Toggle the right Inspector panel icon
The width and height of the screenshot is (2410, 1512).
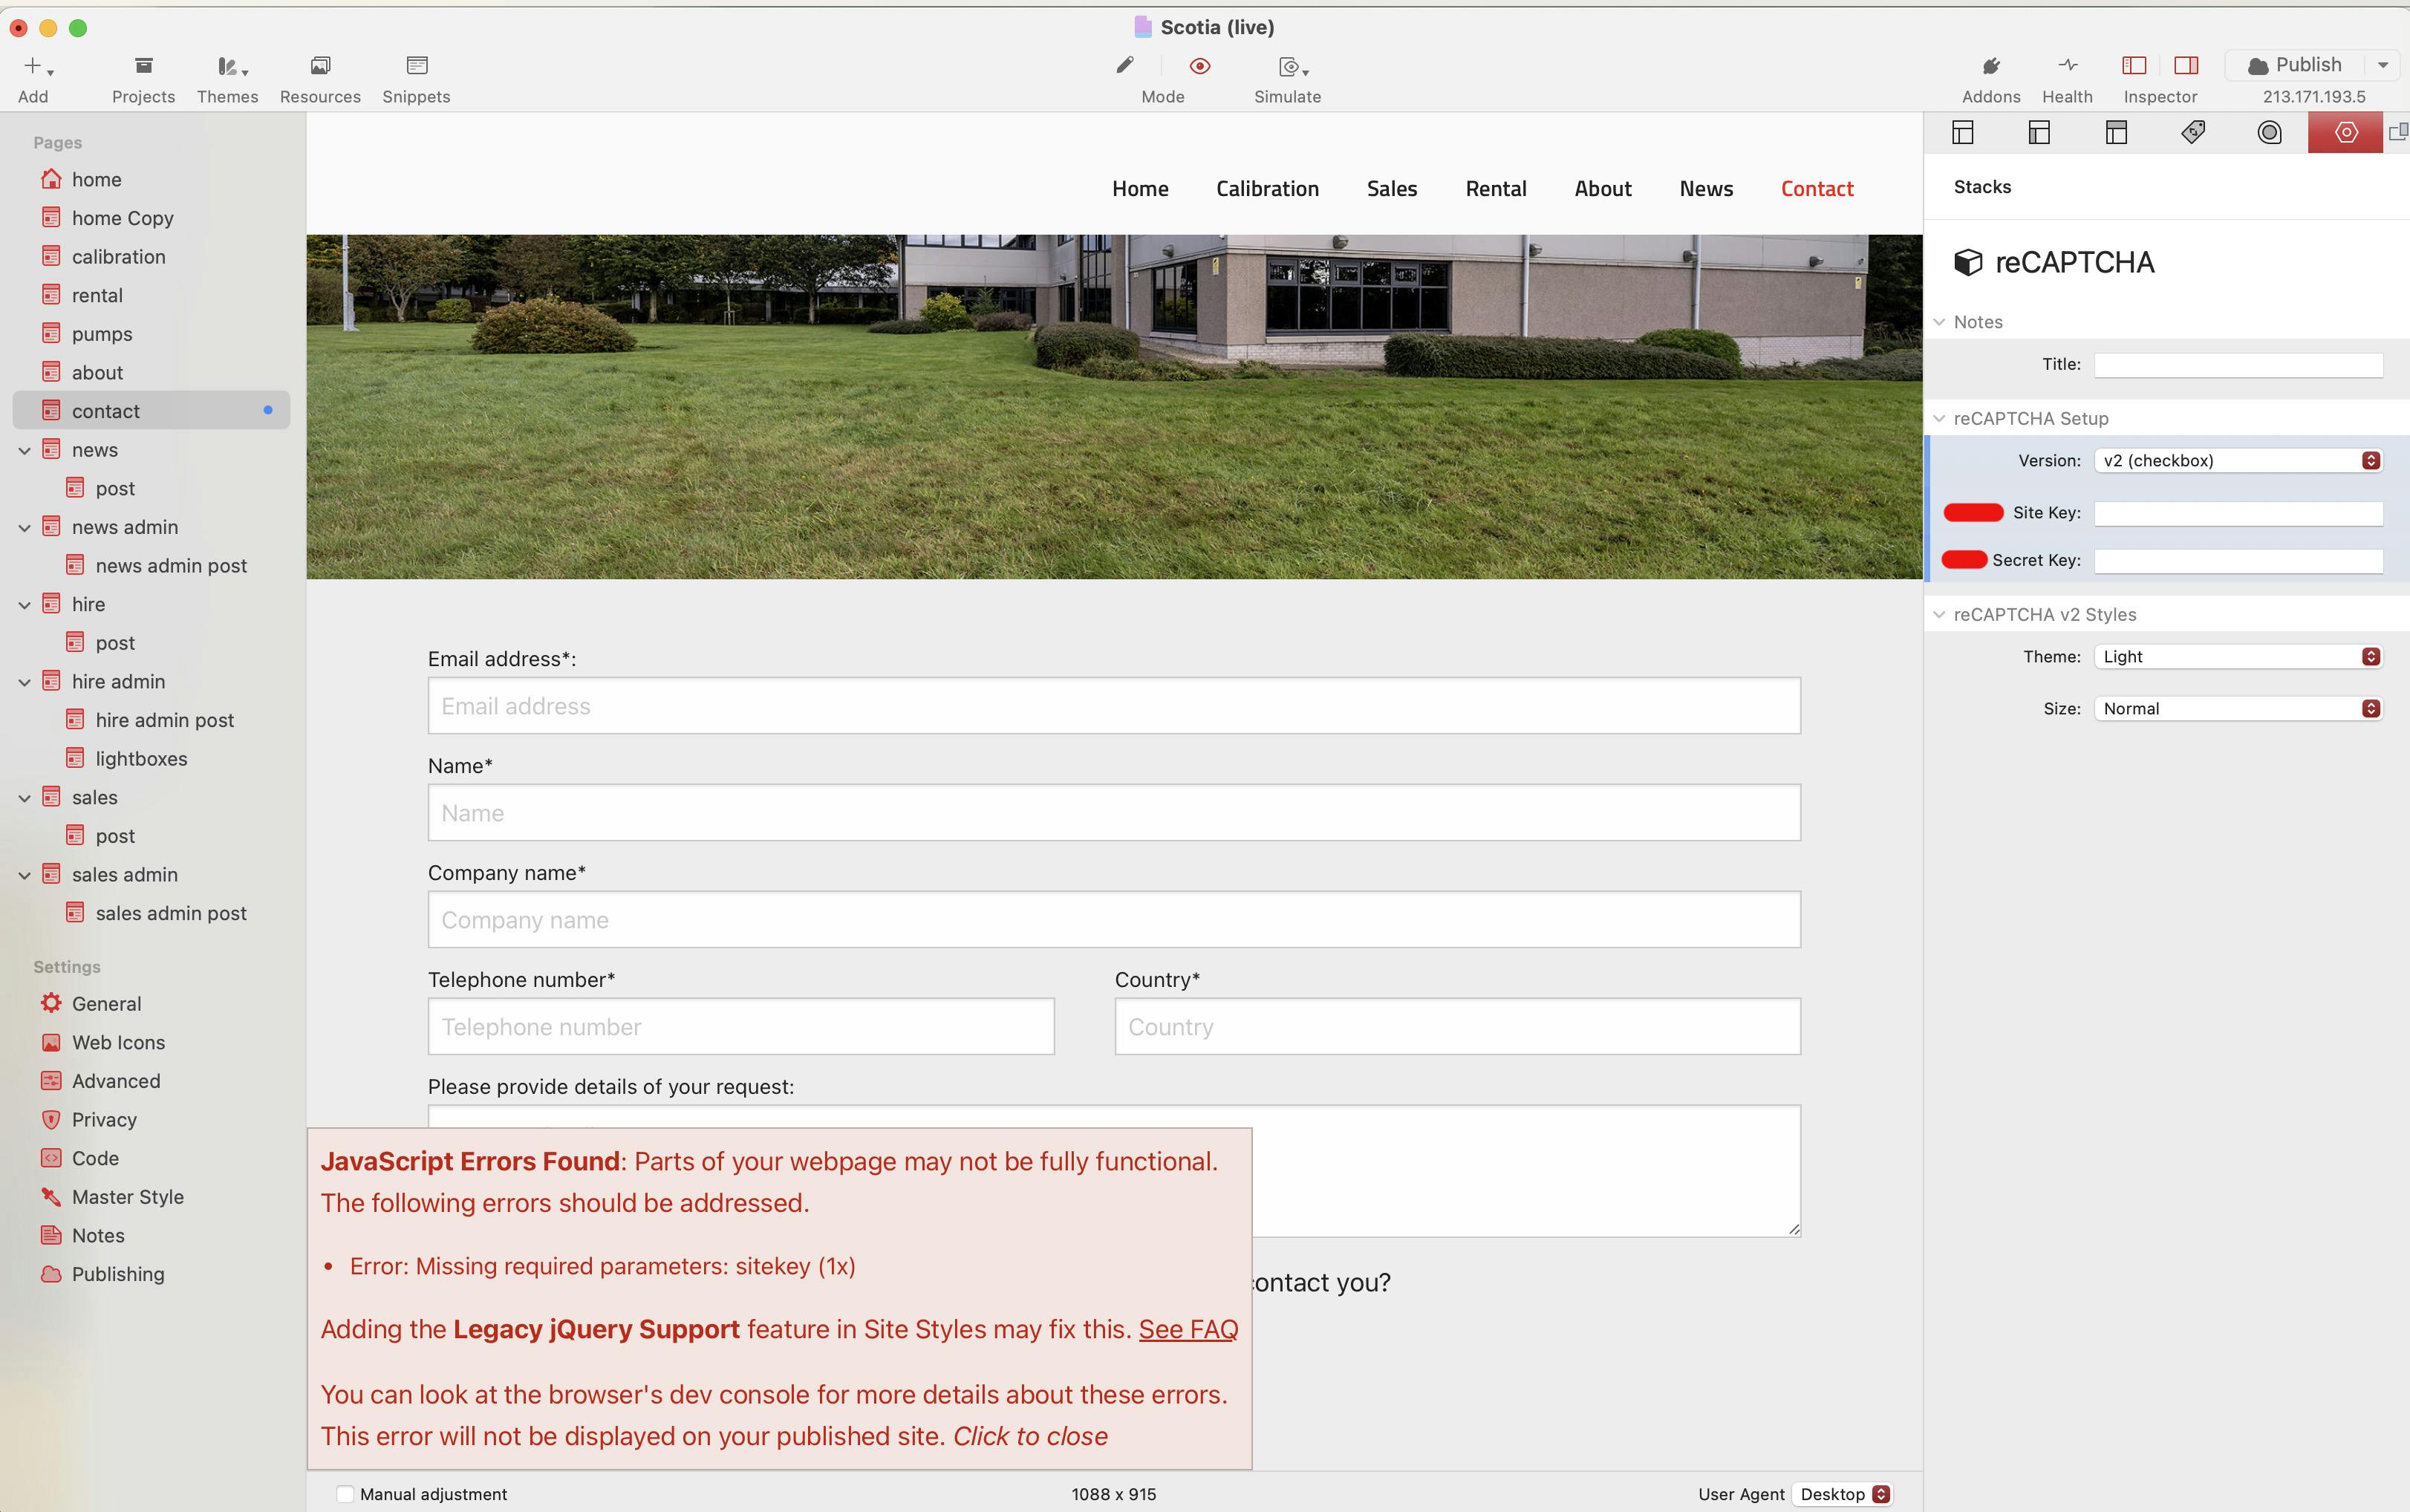point(2186,66)
